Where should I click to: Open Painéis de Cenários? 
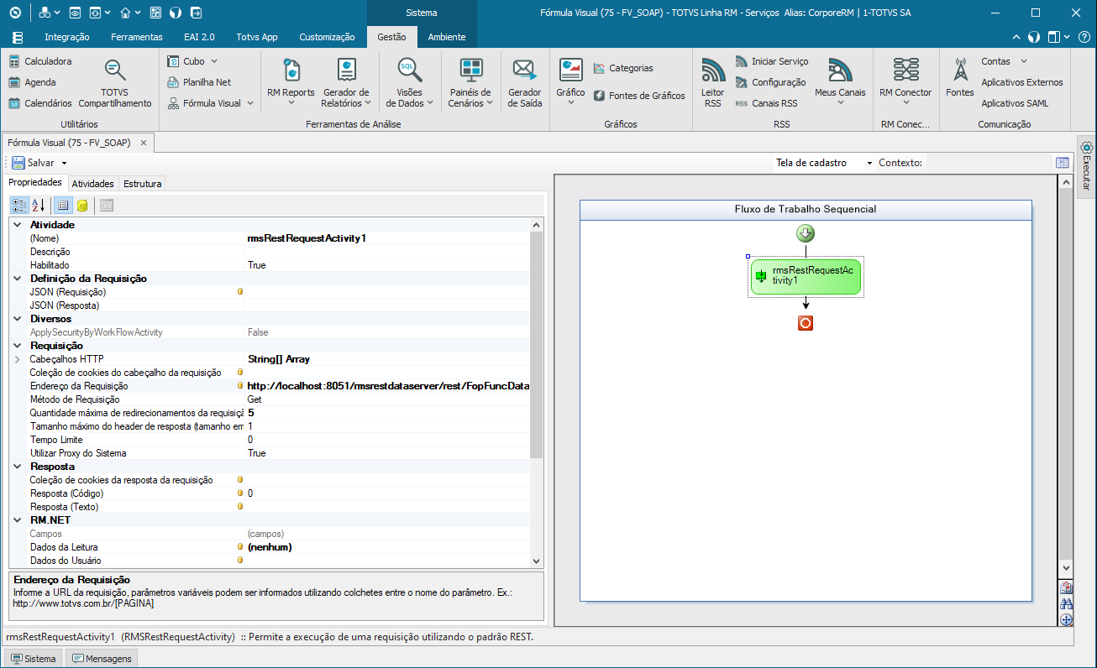coord(470,82)
